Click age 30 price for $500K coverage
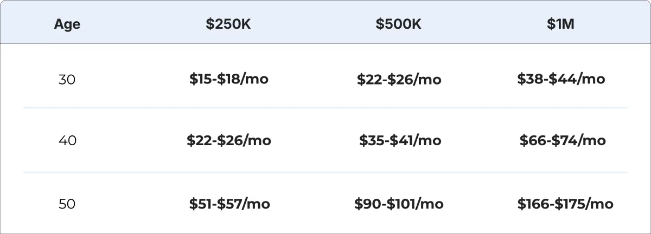 tap(399, 80)
